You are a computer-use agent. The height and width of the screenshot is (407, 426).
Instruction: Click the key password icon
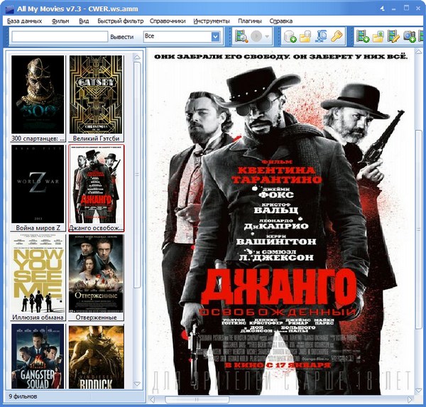(337, 36)
